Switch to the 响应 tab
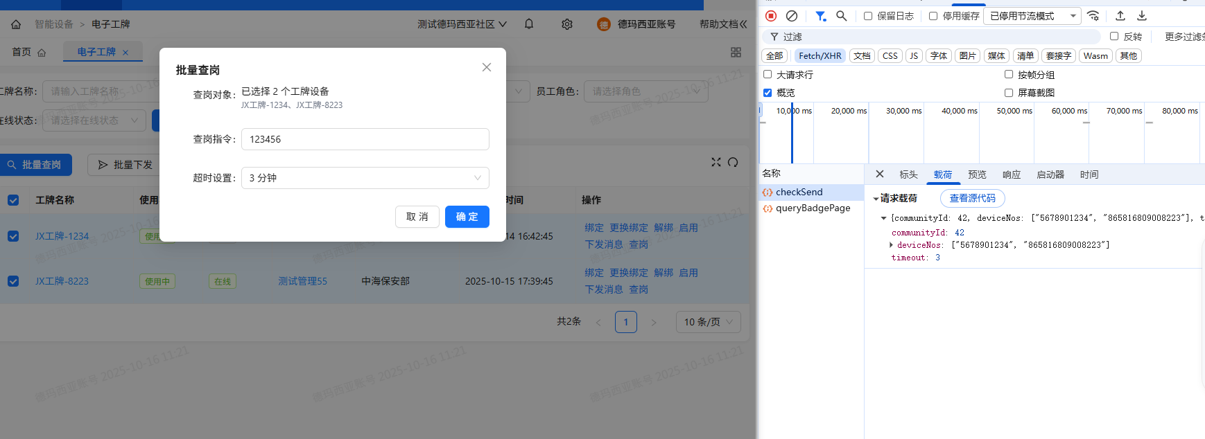This screenshot has height=439, width=1205. pos(1012,174)
